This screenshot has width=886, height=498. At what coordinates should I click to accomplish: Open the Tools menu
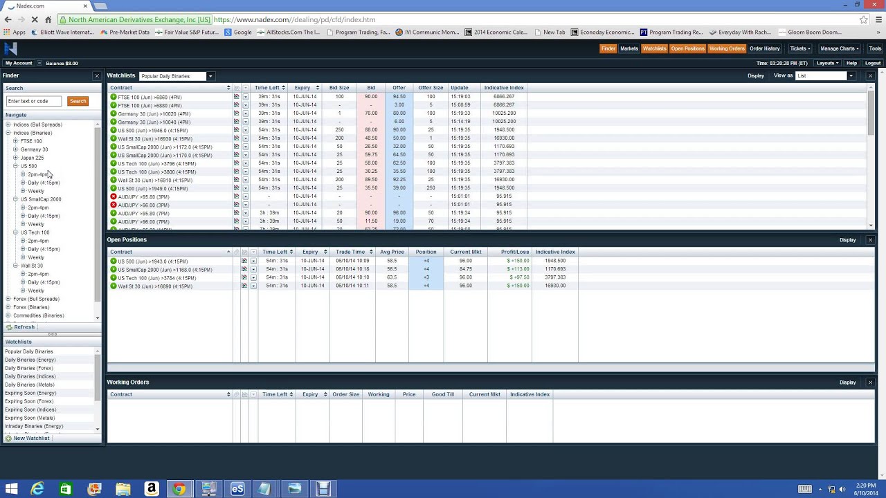coord(875,48)
